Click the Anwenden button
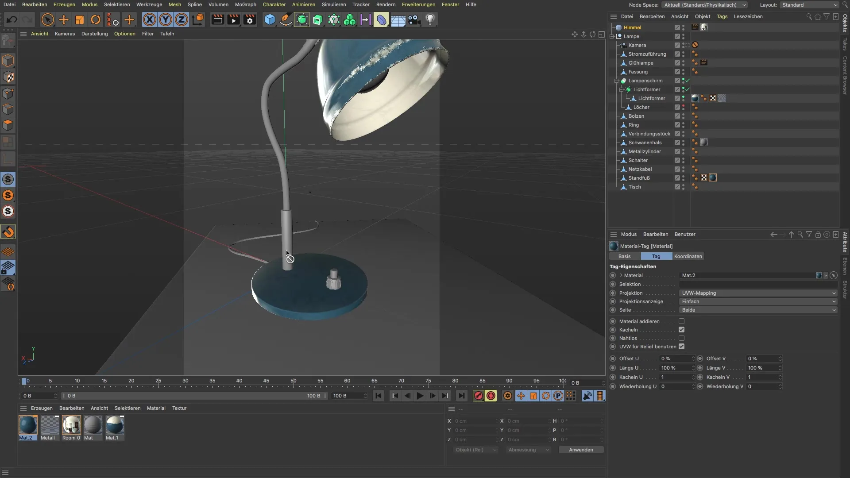Screen dimensions: 850x478 point(581,450)
